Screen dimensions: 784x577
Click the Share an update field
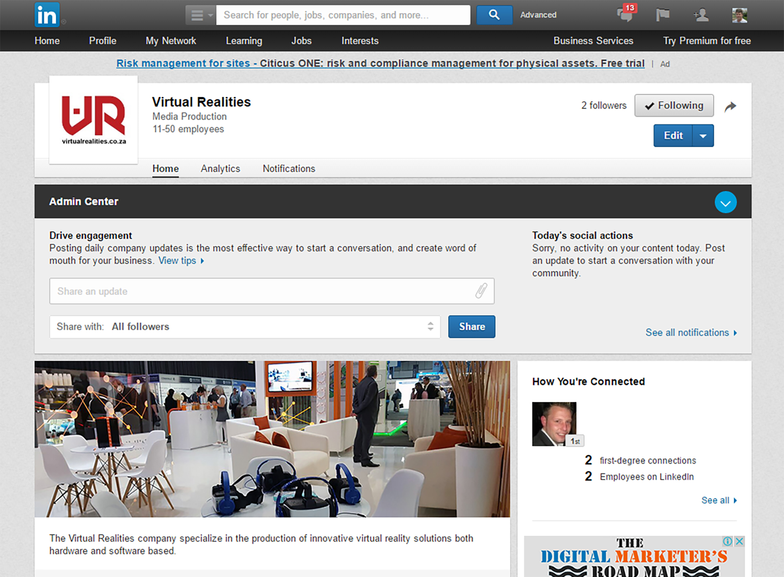261,291
